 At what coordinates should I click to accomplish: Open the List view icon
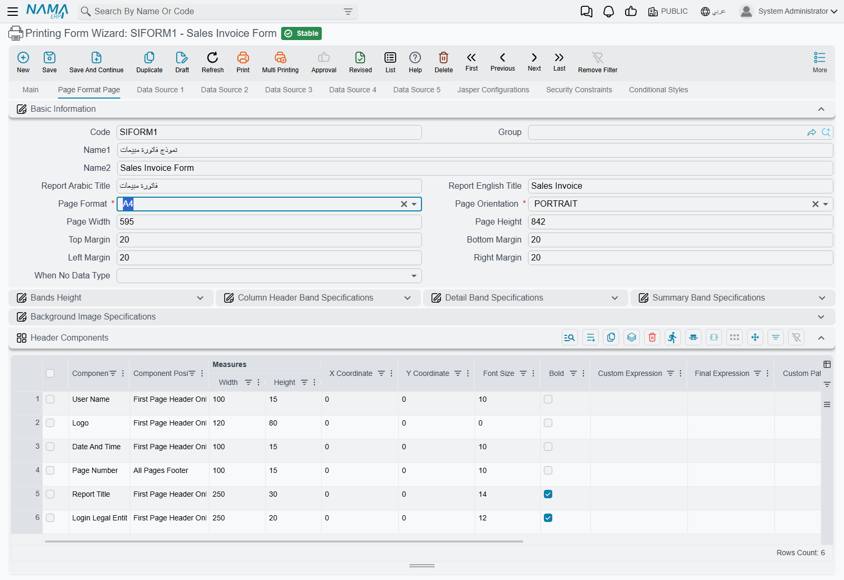390,57
